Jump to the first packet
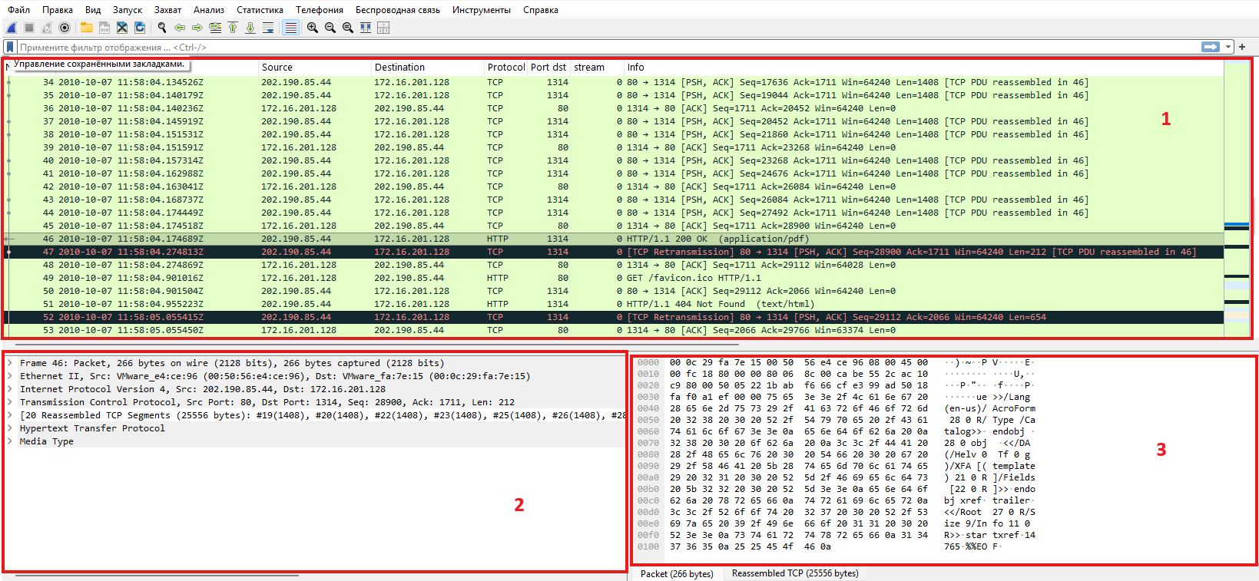1259x581 pixels. 233,28
